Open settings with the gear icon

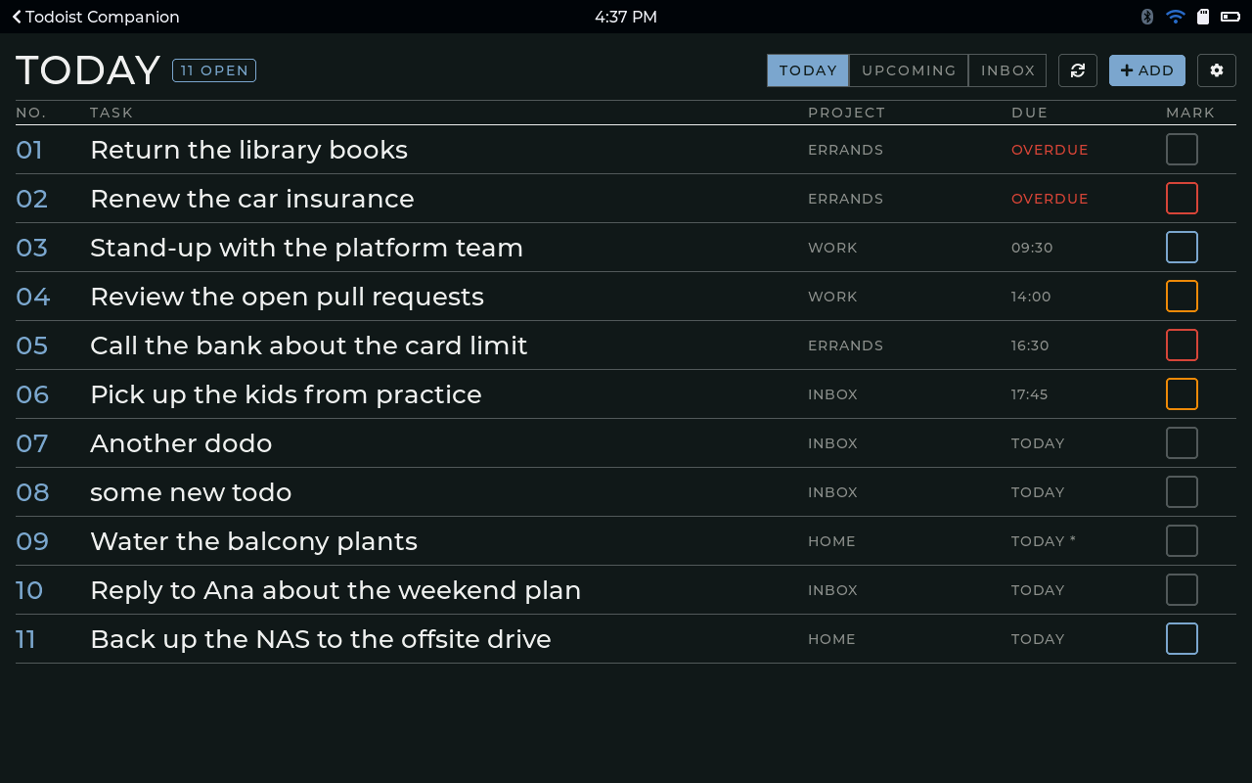click(1217, 70)
